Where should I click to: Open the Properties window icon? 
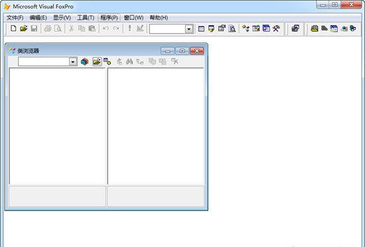[x=222, y=29]
